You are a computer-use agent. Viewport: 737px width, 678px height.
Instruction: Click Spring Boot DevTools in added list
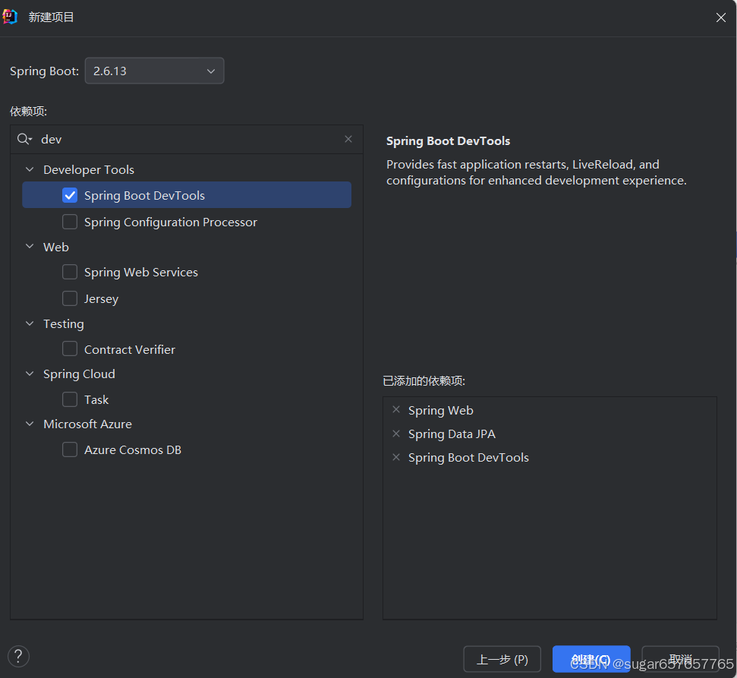pos(468,458)
